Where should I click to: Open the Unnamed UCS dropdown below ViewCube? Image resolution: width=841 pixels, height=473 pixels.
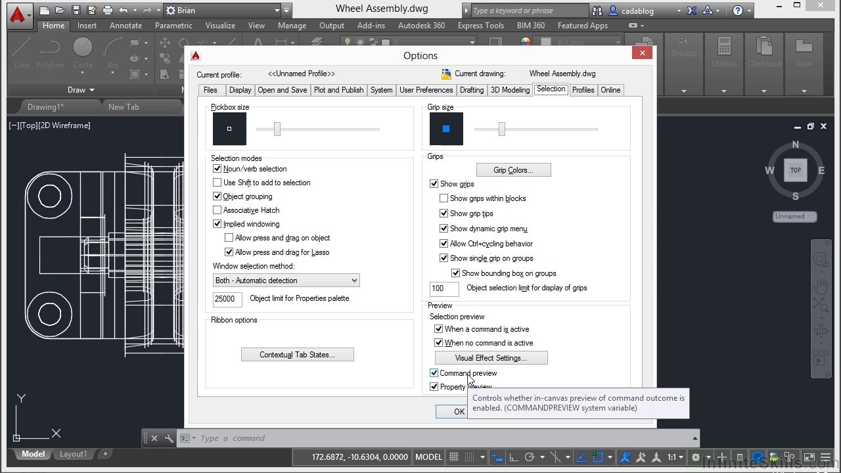tap(795, 216)
